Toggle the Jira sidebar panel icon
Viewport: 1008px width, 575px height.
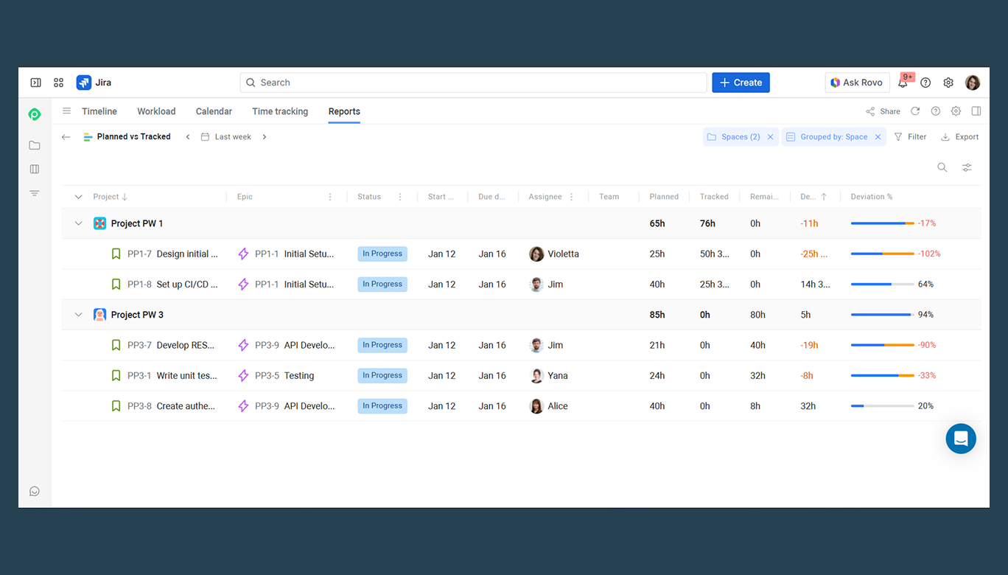pos(35,83)
